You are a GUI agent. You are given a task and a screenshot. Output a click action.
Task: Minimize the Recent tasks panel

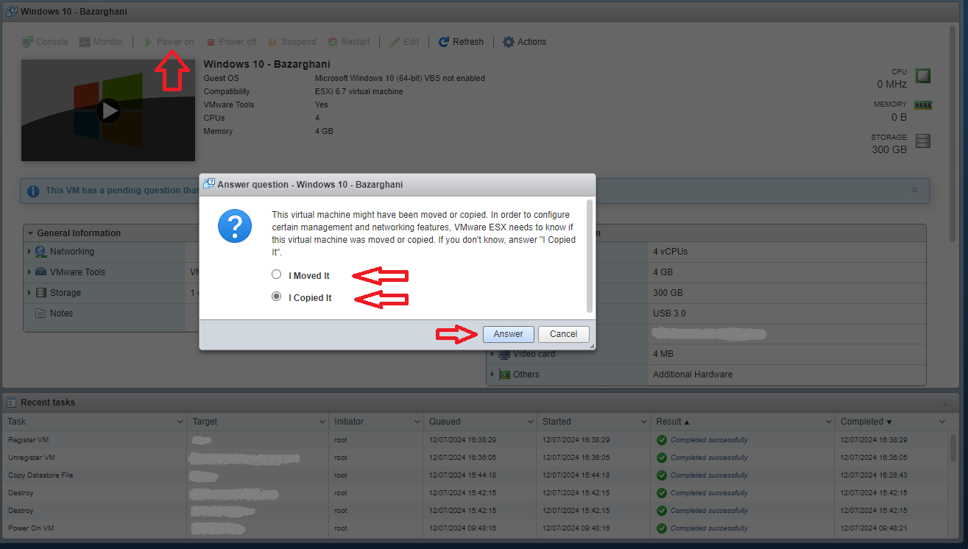point(947,403)
